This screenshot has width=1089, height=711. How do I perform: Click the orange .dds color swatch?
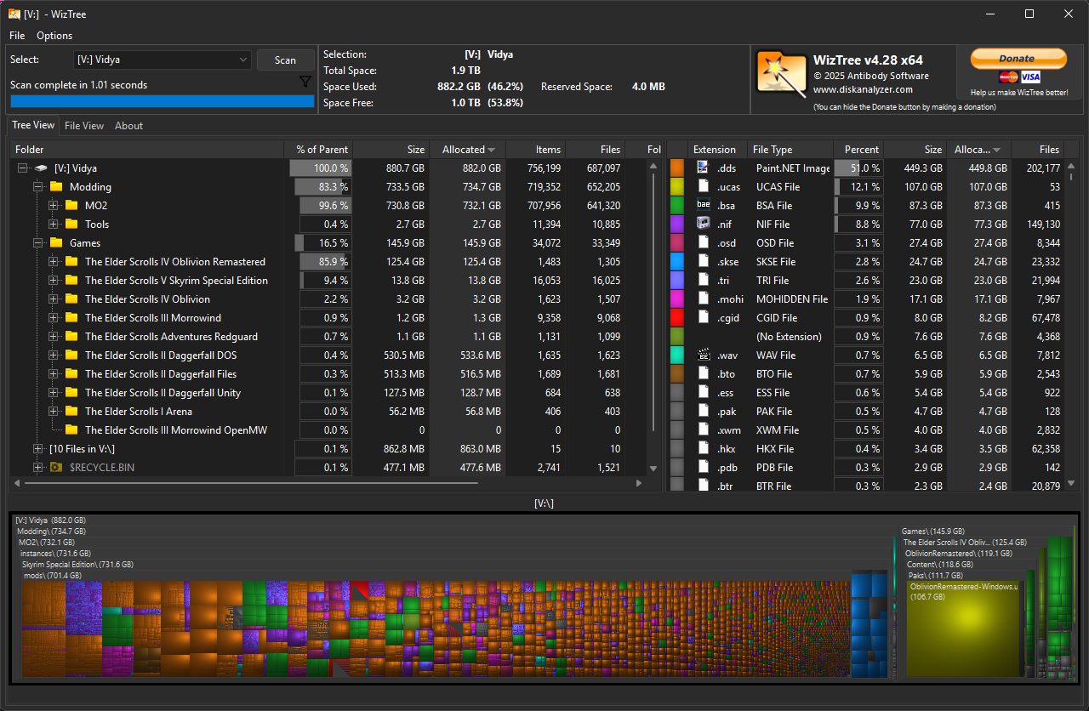point(677,168)
